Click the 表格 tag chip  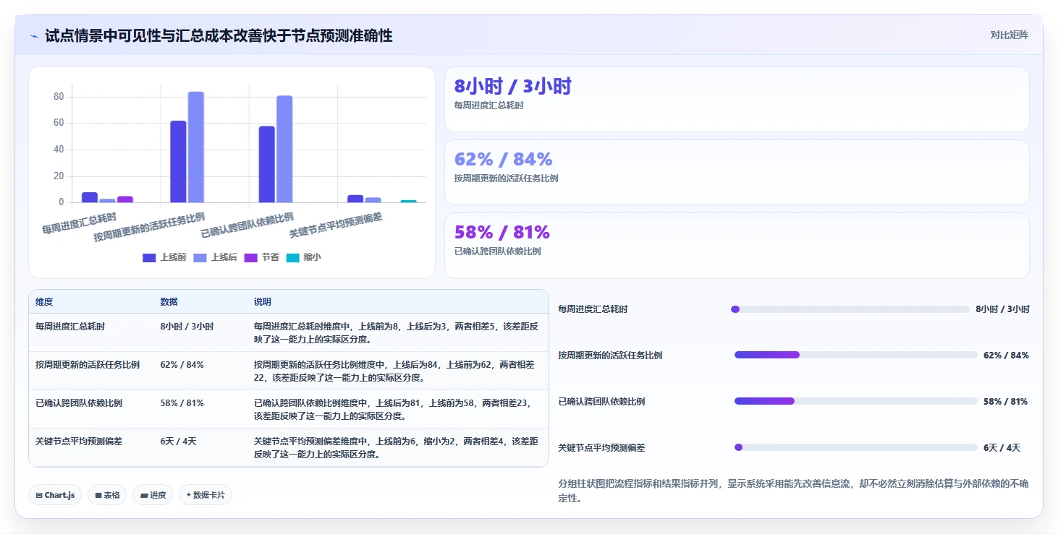coord(107,495)
